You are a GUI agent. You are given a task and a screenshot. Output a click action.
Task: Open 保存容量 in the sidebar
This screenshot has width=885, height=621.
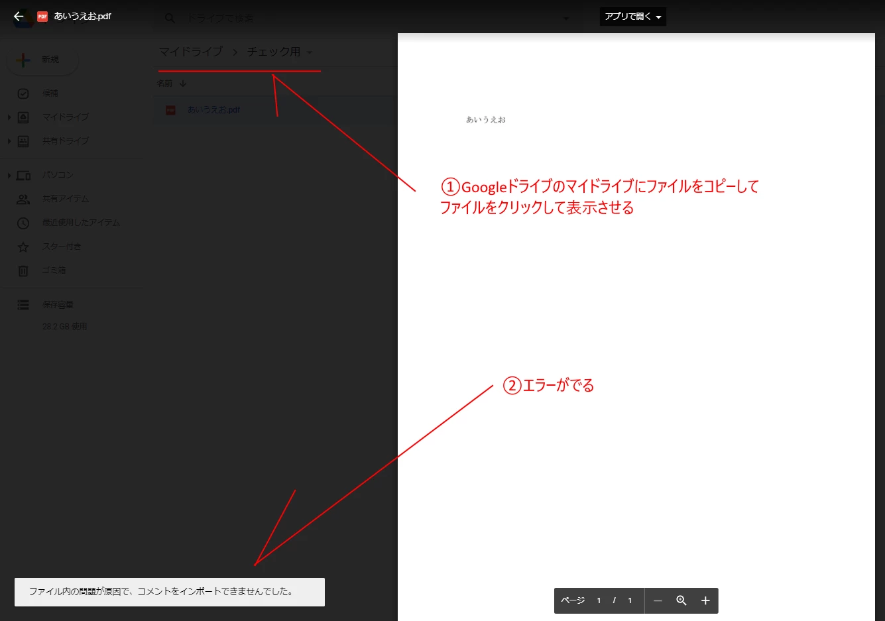pyautogui.click(x=58, y=305)
